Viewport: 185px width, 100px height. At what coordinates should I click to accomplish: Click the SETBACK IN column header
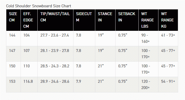point(127,20)
